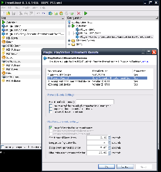Open the Edit menu
Screen dimensions: 161x172
pos(10,8)
